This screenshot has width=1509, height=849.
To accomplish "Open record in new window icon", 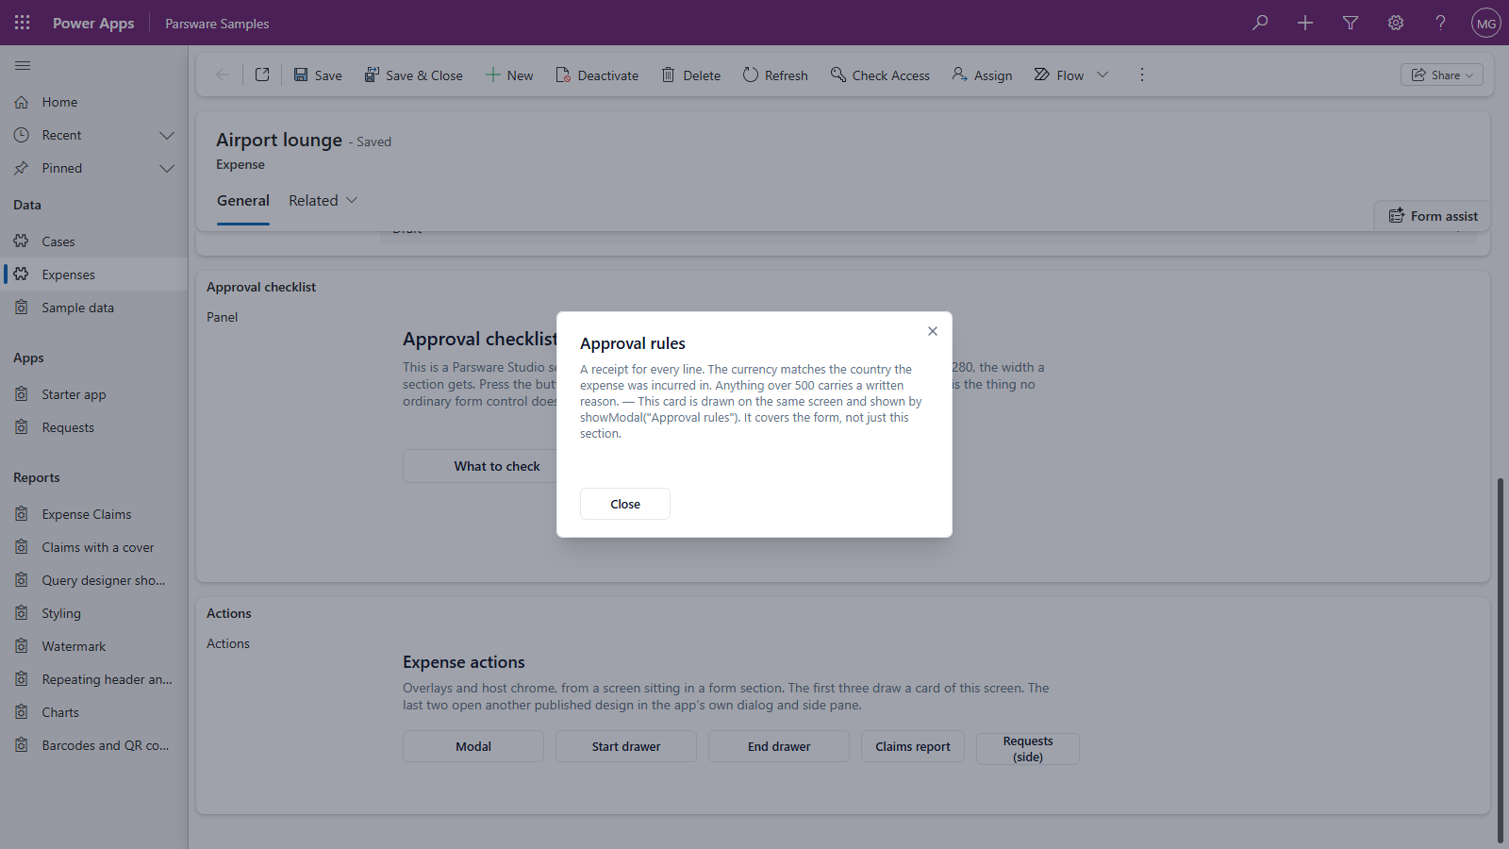I will pos(262,75).
